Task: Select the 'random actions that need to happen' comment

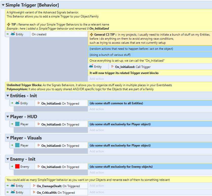Action: click(x=150, y=49)
